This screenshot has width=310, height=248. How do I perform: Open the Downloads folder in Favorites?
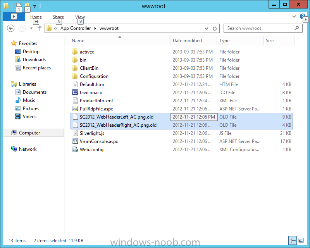click(34, 60)
